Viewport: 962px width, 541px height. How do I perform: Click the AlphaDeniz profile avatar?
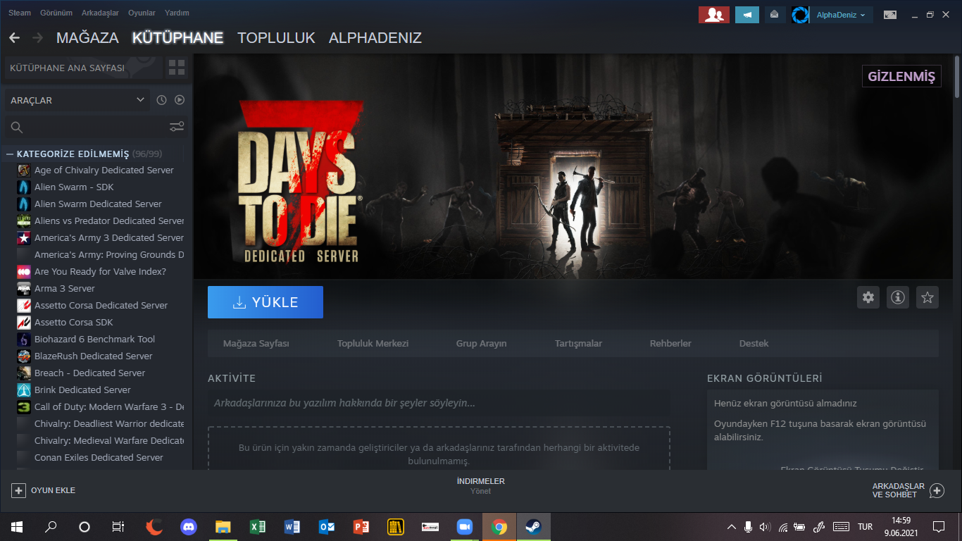pos(800,15)
